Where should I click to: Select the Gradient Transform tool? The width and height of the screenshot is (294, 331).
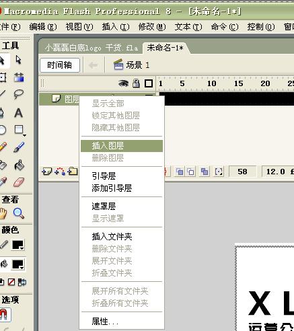pyautogui.click(x=19, y=77)
